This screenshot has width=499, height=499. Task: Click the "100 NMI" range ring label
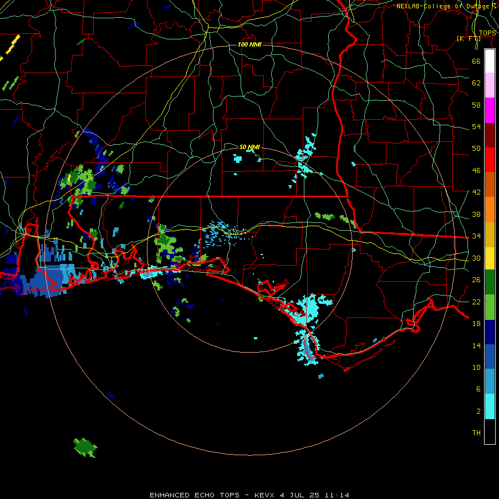pos(249,44)
